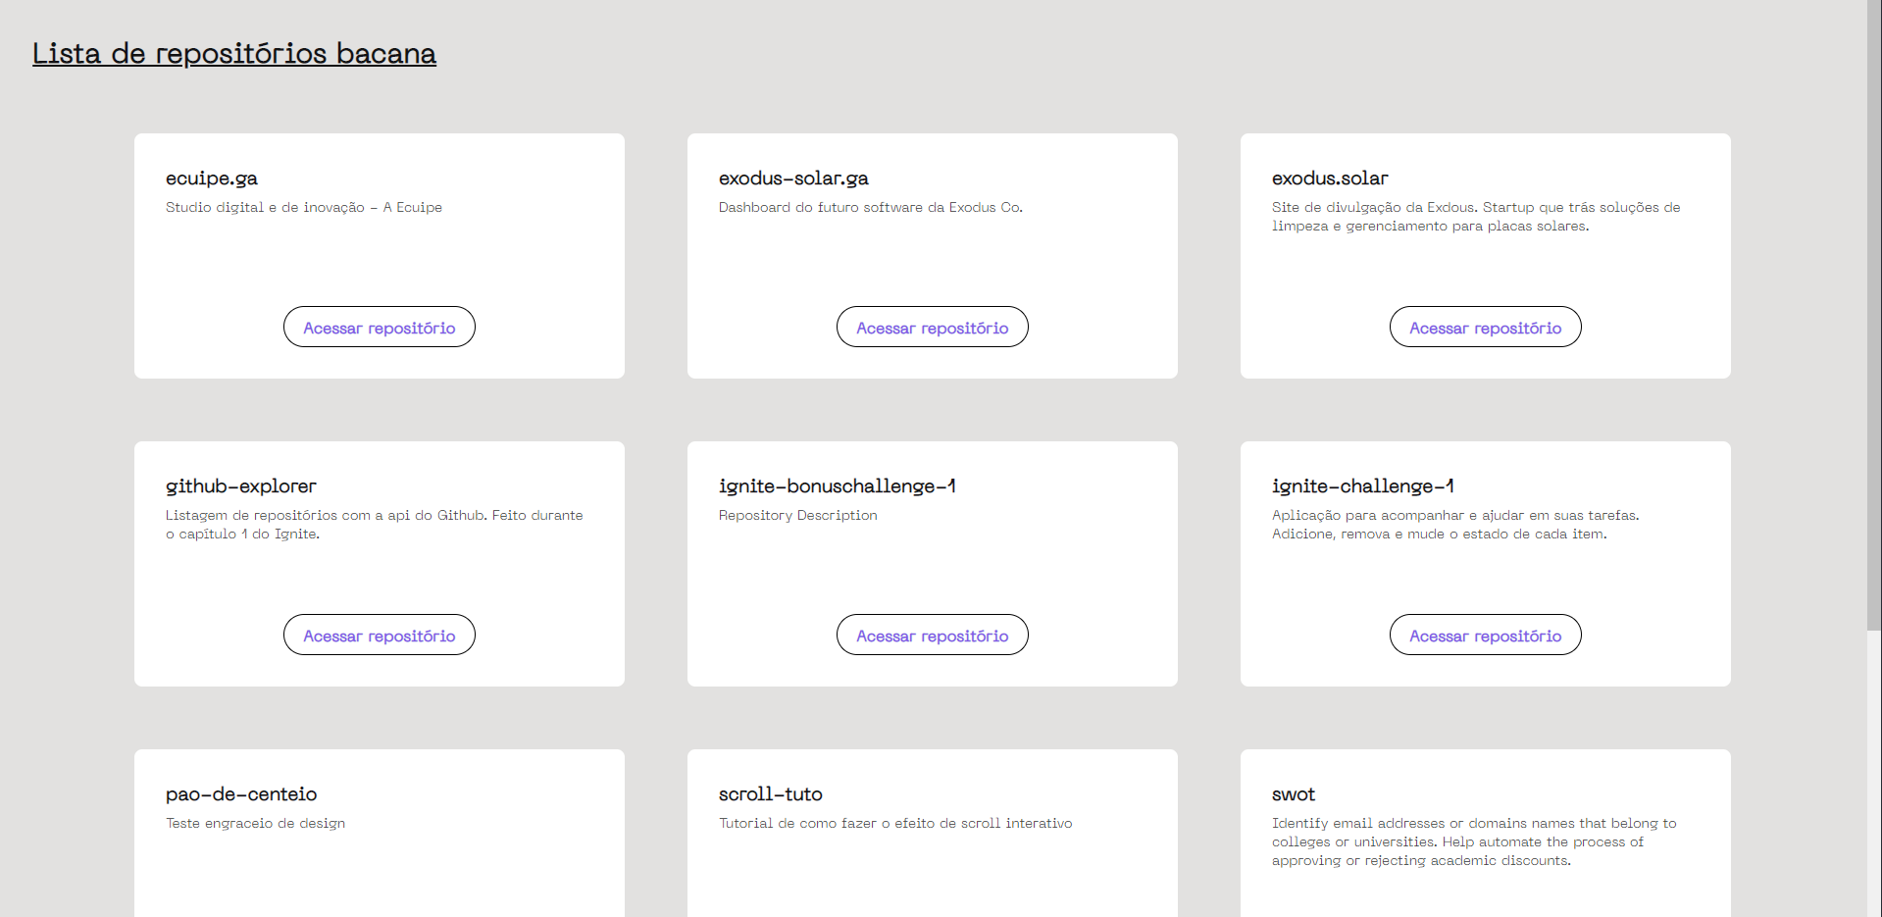Click description 'Site de divulgação da Exdous'
Image resolution: width=1882 pixels, height=917 pixels.
coord(1476,217)
